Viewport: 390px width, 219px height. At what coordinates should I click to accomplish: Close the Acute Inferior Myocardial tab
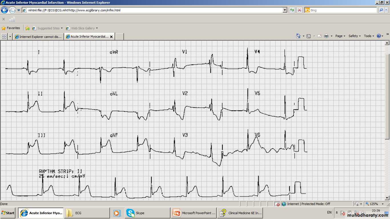(x=111, y=37)
